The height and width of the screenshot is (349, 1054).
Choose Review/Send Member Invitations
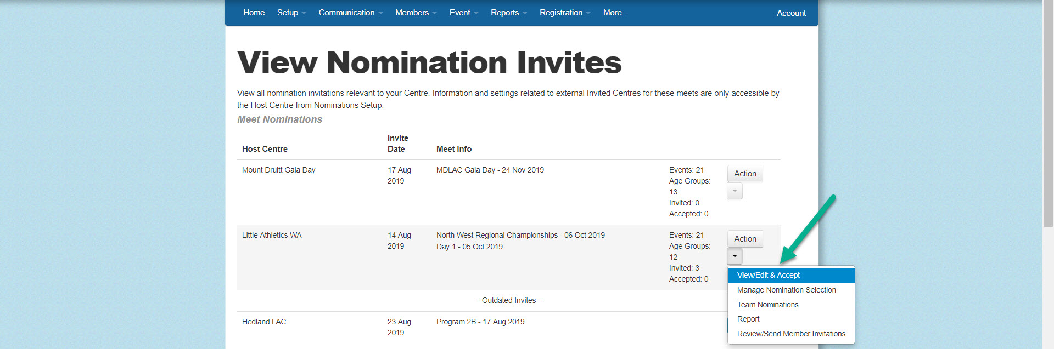pos(791,334)
